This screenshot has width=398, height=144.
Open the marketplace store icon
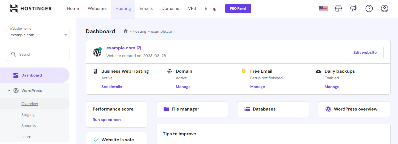pyautogui.click(x=338, y=9)
